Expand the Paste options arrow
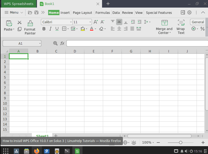 14,29
